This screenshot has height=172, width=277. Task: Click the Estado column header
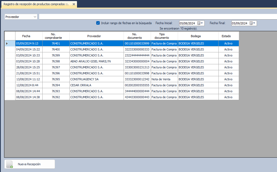(x=226, y=36)
